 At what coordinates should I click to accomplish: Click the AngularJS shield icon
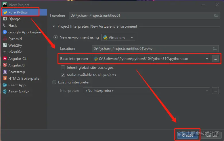5,65
